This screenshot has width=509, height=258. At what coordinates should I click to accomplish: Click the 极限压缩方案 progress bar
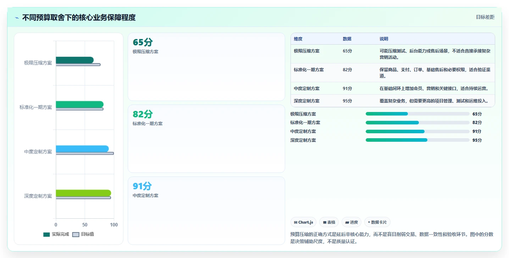coord(417,114)
